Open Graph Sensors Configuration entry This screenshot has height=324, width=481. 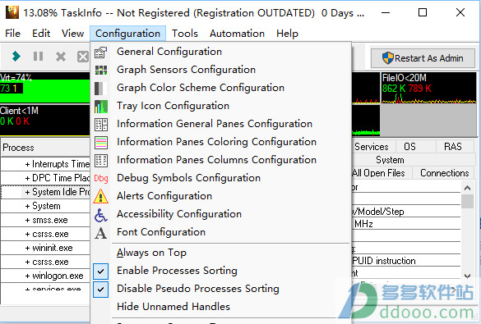point(186,70)
